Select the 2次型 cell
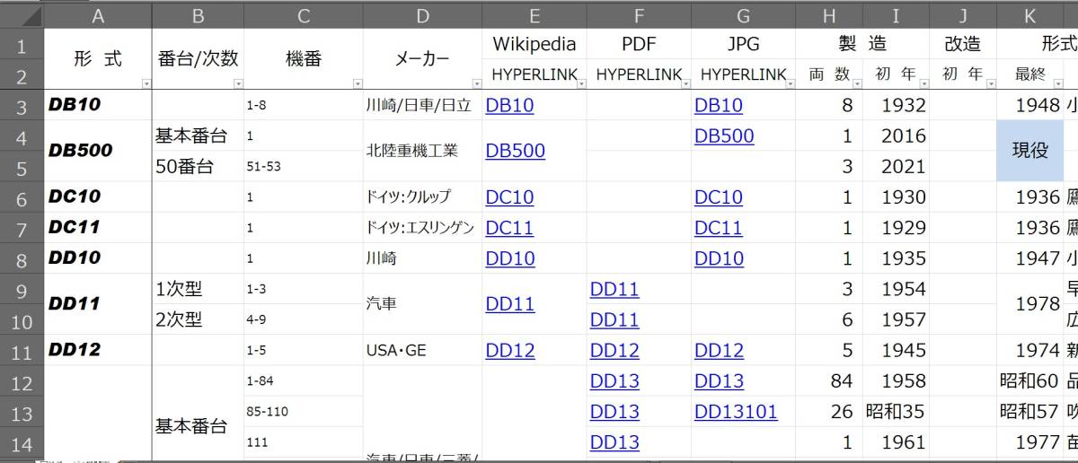1078x463 pixels. [198, 319]
